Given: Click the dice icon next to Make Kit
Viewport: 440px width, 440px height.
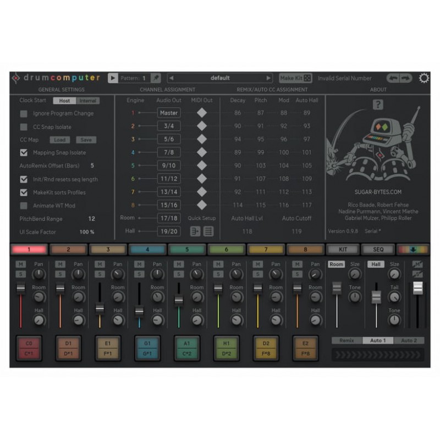Looking at the screenshot, I should [x=308, y=78].
